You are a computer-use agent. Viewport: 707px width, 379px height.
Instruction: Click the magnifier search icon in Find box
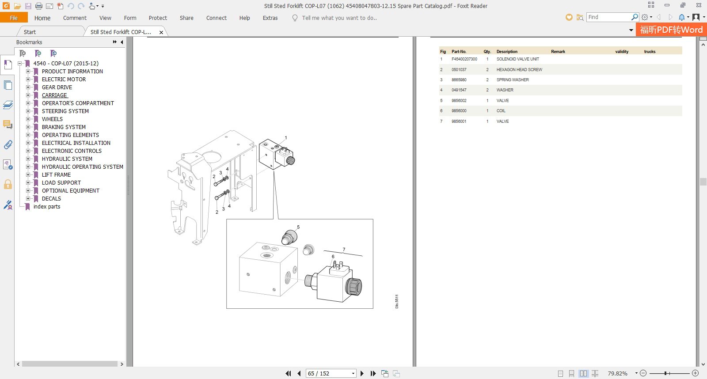tap(635, 17)
